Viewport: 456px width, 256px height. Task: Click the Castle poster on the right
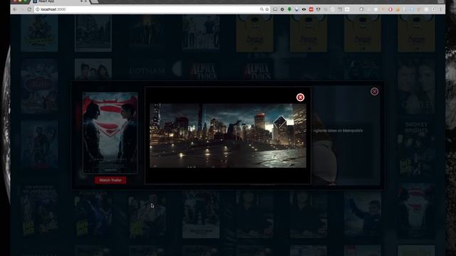tap(416, 86)
